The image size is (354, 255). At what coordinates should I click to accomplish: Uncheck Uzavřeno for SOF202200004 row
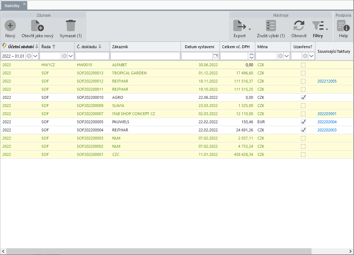pos(303,130)
